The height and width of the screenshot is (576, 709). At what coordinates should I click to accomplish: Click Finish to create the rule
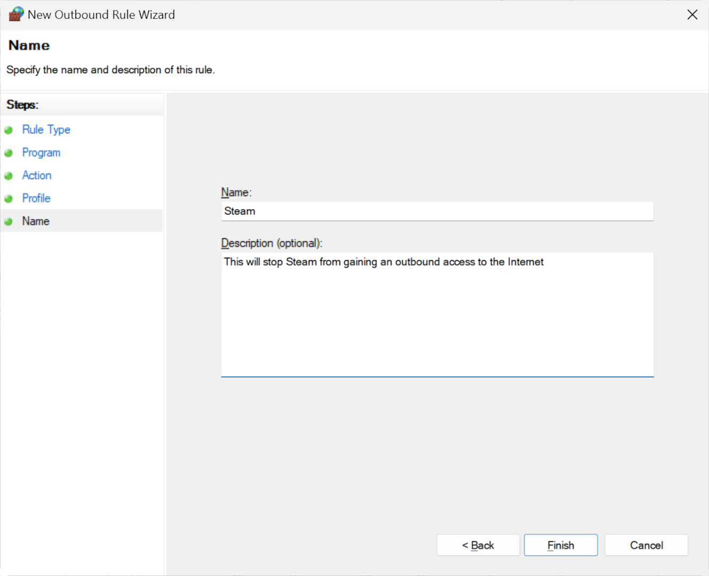pos(560,545)
